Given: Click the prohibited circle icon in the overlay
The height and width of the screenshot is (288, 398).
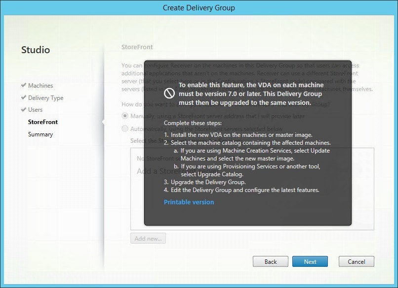Looking at the screenshot, I should [x=169, y=94].
